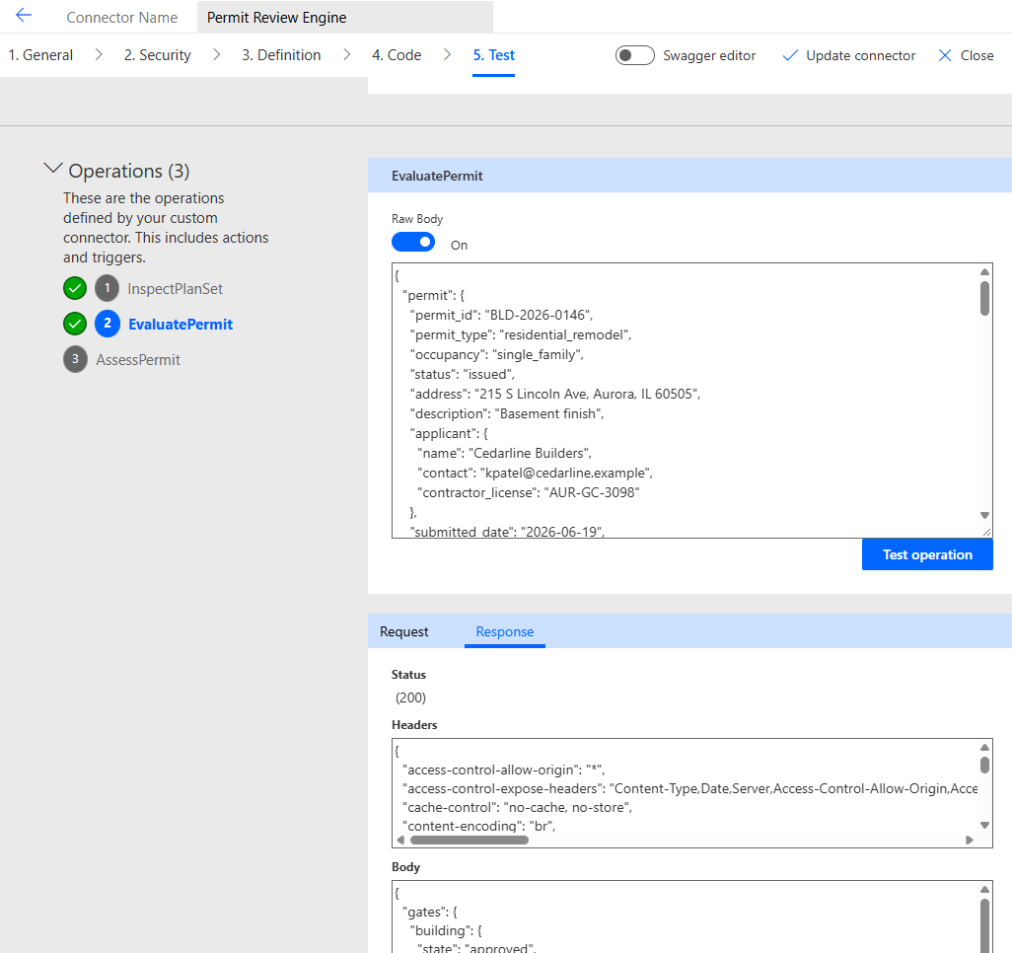Click the vertical scrollbar thumb in Headers
The height and width of the screenshot is (953, 1012).
pyautogui.click(x=984, y=765)
